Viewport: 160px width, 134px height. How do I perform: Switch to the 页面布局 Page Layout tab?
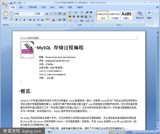[32, 7]
